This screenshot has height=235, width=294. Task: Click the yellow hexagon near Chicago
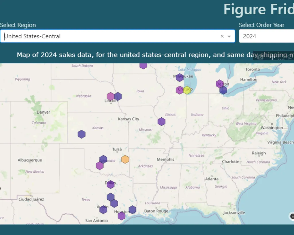coord(187,90)
